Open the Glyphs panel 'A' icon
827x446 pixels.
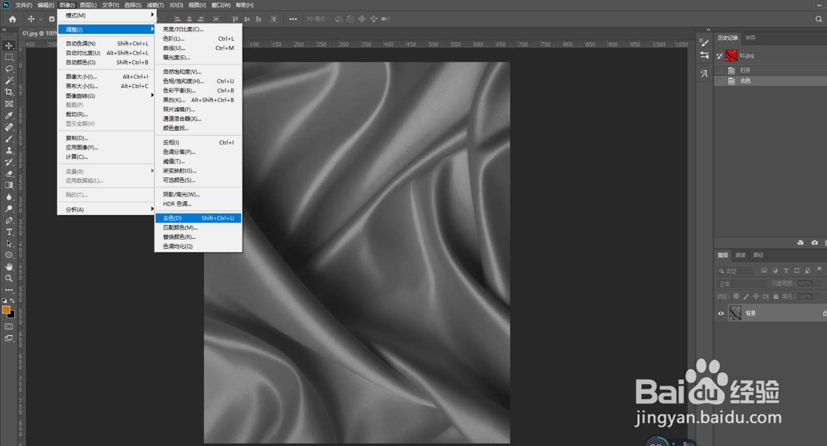[x=704, y=73]
